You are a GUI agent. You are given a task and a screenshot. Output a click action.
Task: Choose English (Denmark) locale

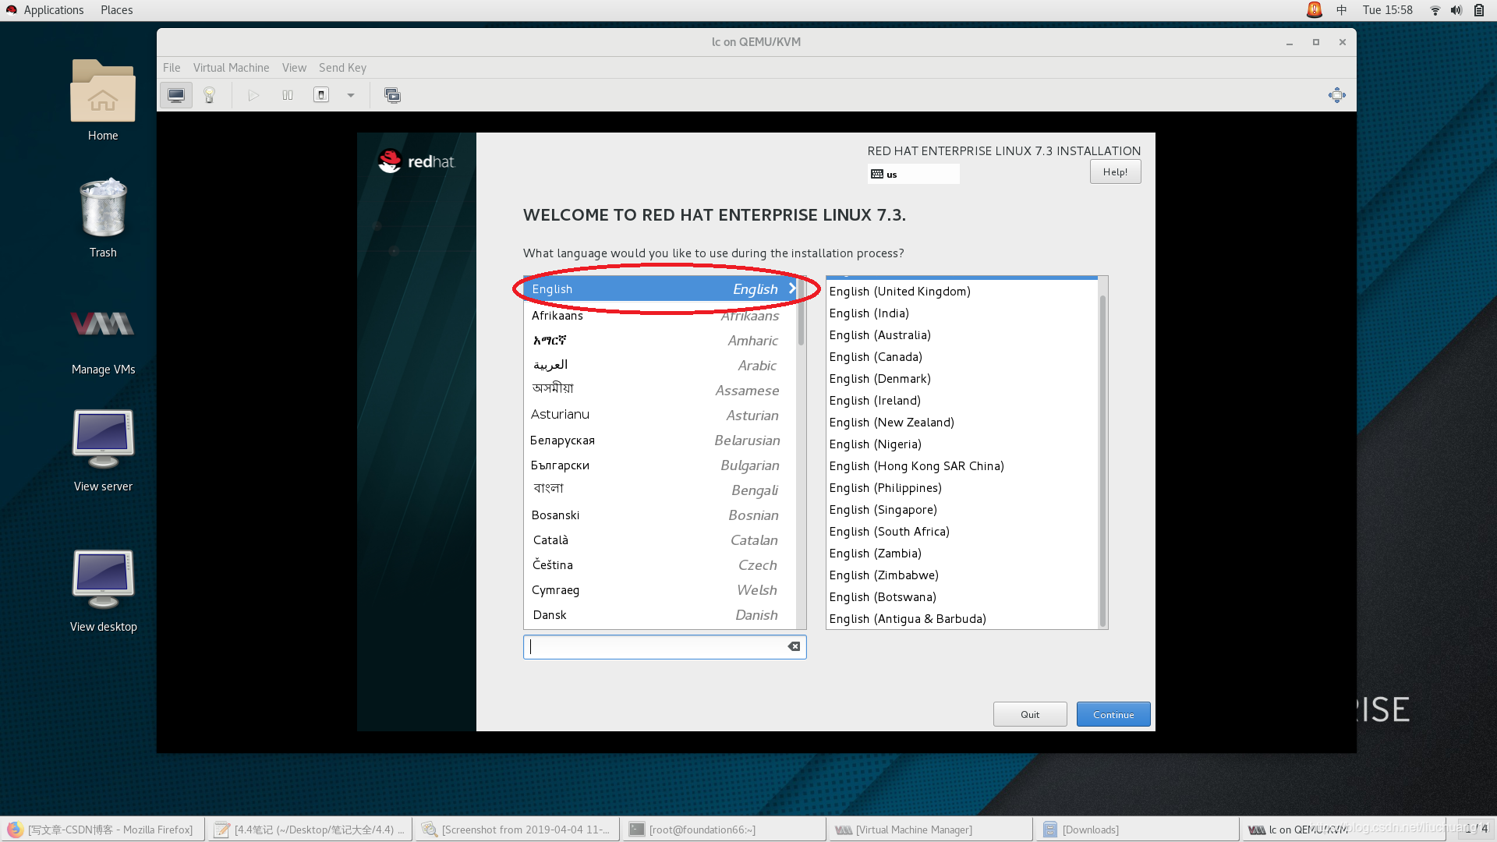coord(961,379)
